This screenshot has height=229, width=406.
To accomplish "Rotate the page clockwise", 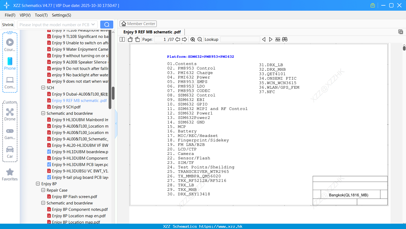I will click(x=137, y=40).
